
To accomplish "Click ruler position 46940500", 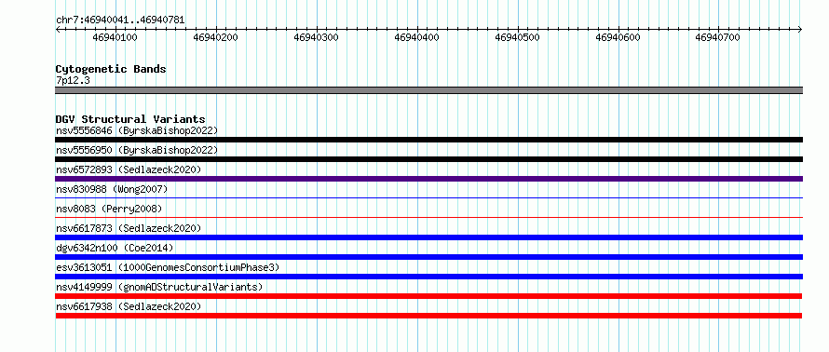I will [518, 37].
